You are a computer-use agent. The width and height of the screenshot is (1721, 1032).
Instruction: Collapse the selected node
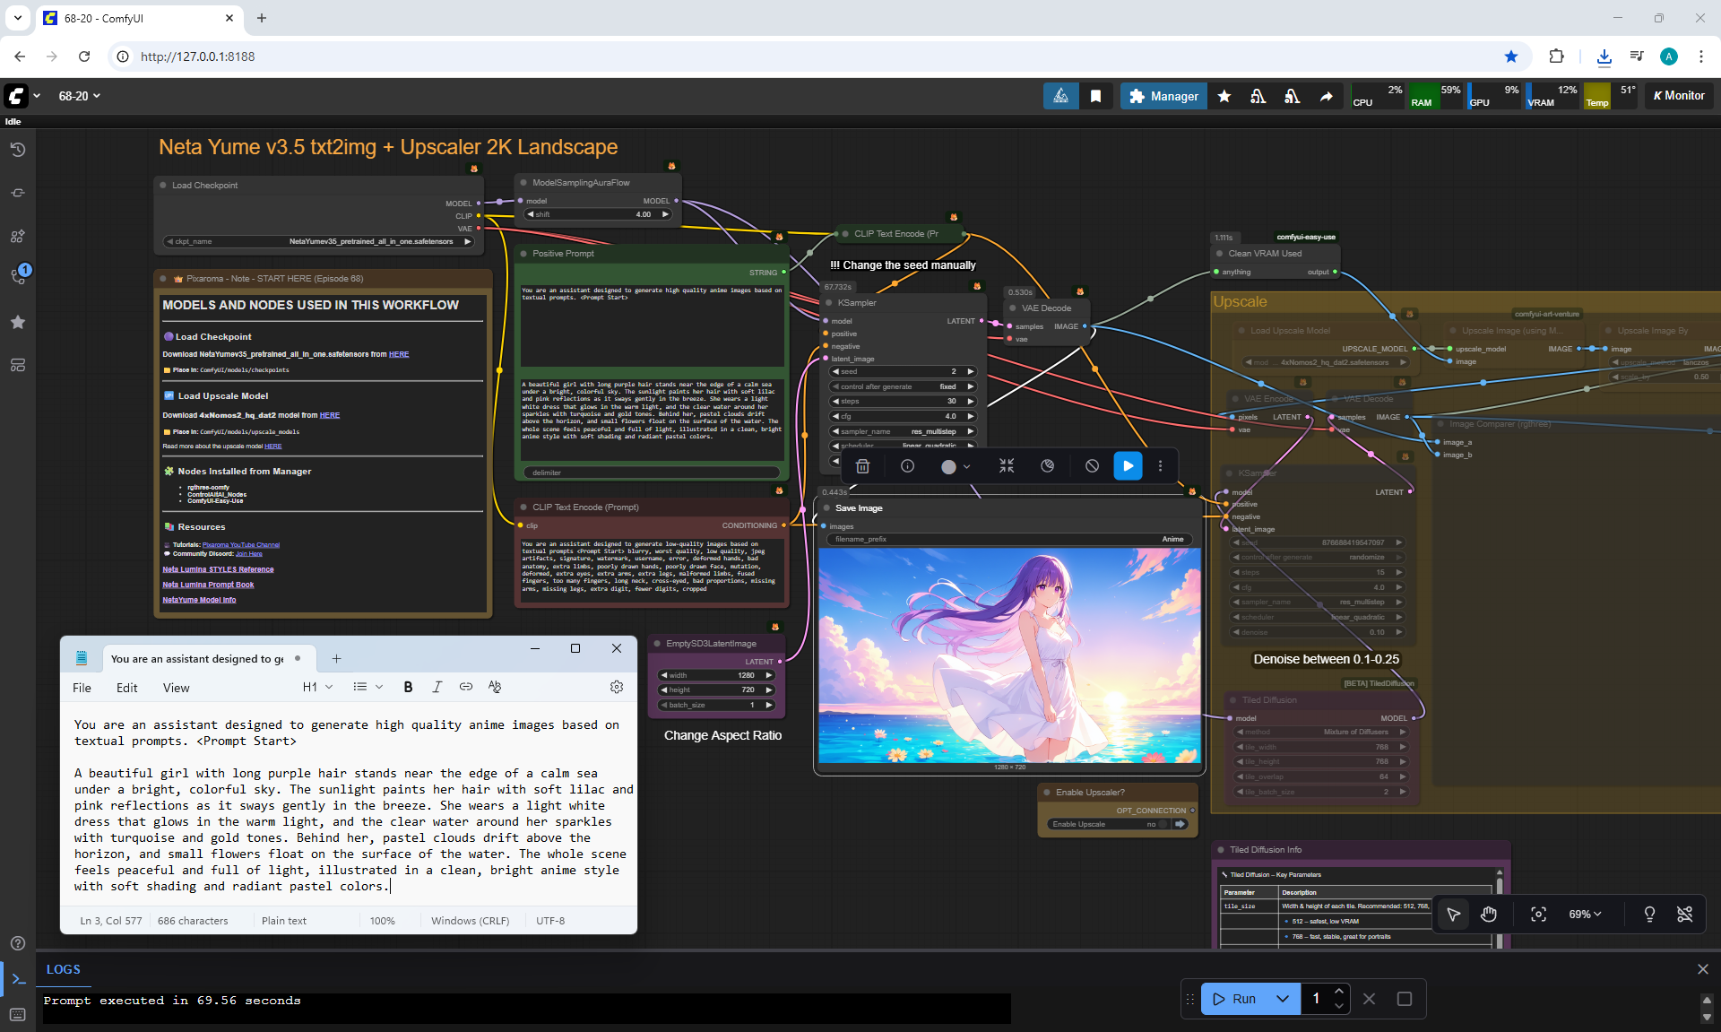1007,466
